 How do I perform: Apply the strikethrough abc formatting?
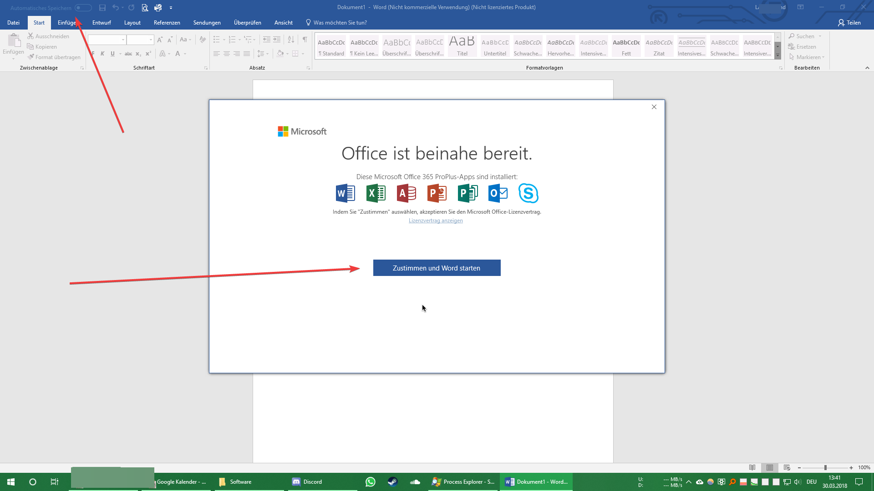128,54
